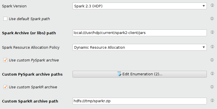
Task: Open Spark Resource Allocation Policy dropdown
Action: pos(139,47)
